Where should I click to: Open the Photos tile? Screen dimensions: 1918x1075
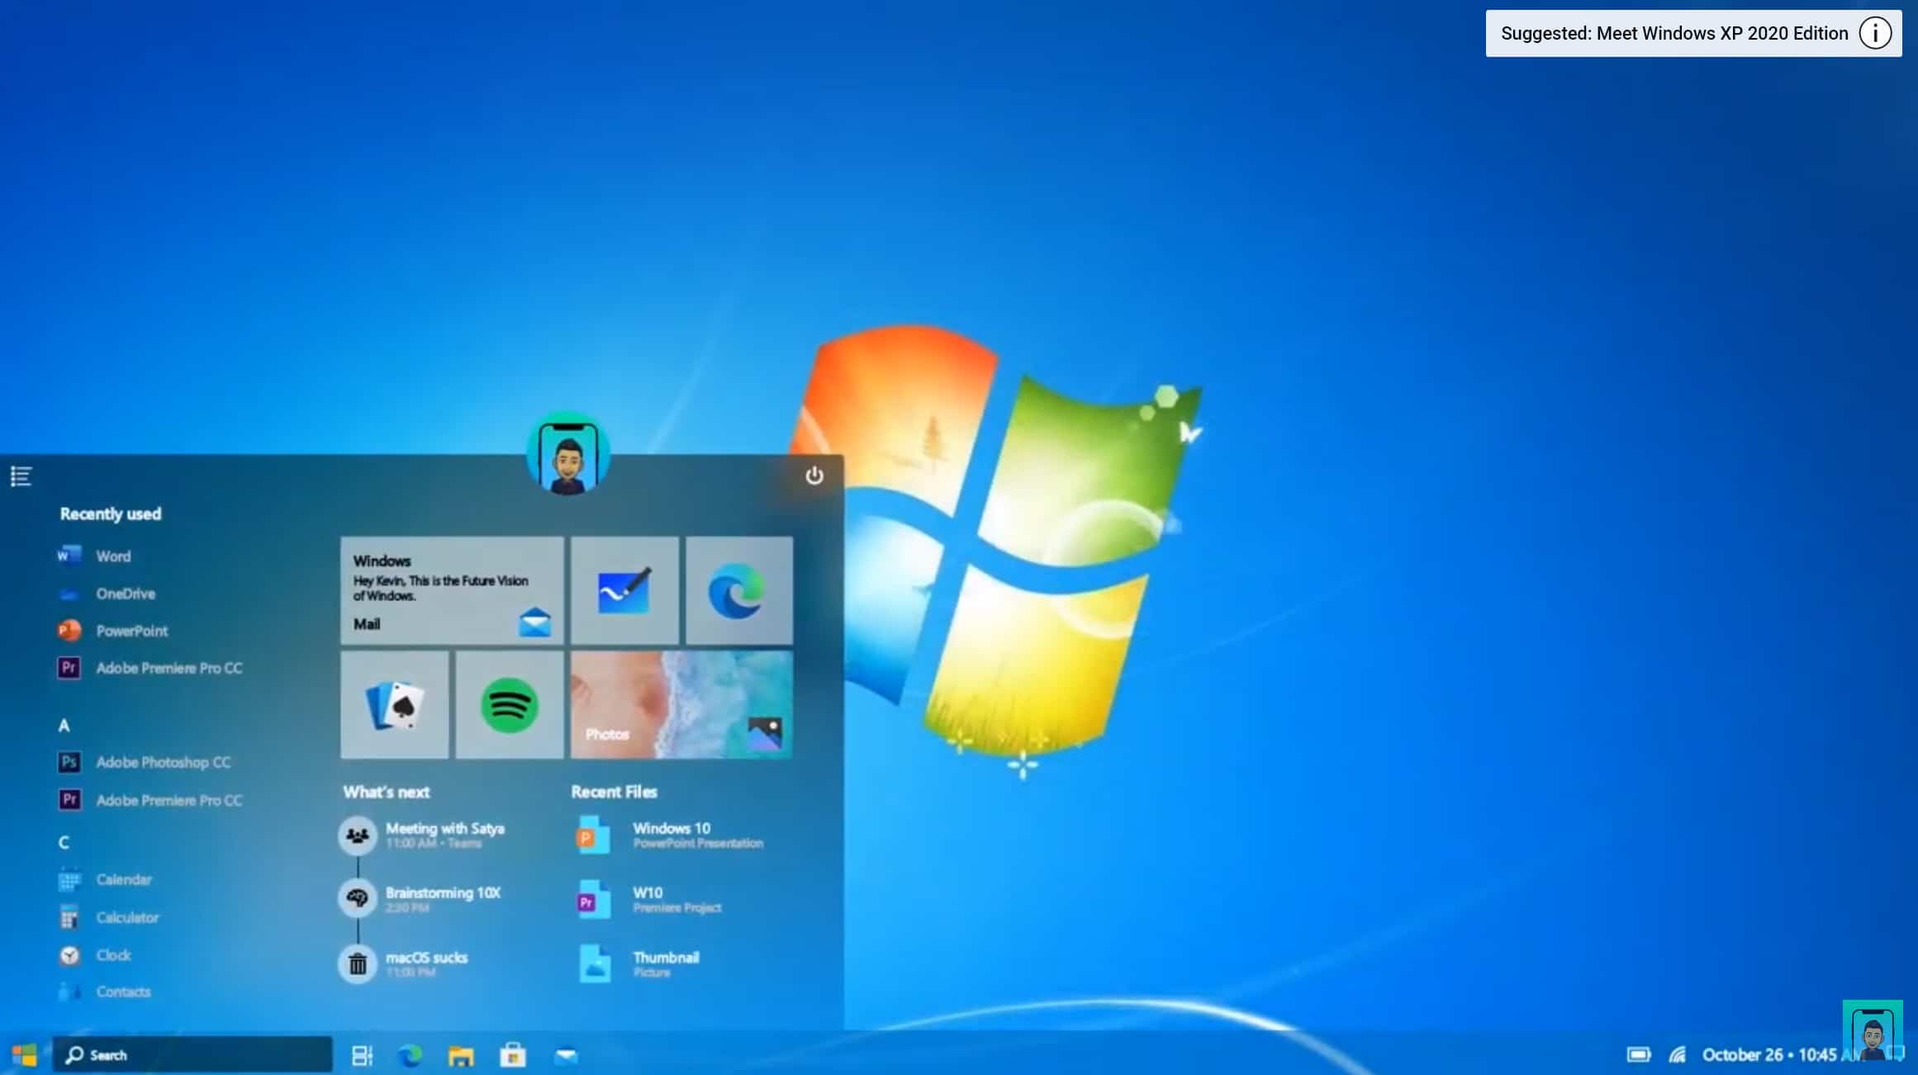pyautogui.click(x=681, y=705)
